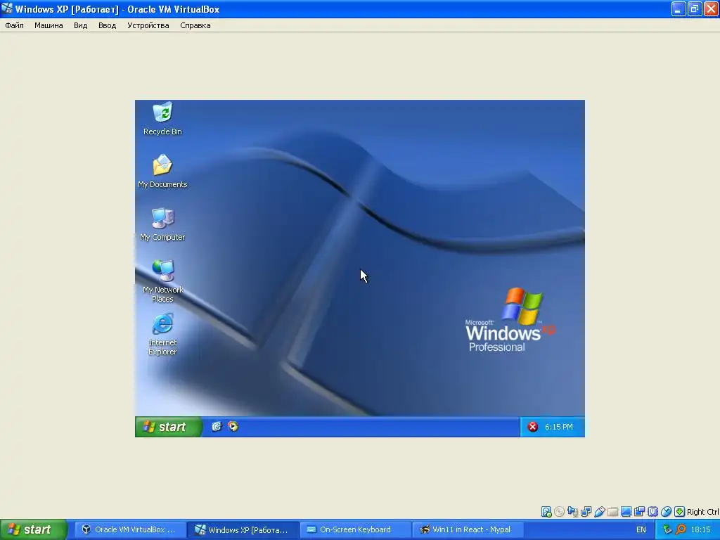720x540 pixels.
Task: Select the My Computer desktop icon
Action: pyautogui.click(x=162, y=224)
